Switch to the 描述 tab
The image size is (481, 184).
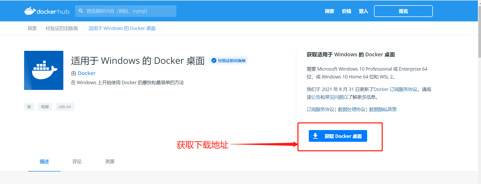(44, 162)
